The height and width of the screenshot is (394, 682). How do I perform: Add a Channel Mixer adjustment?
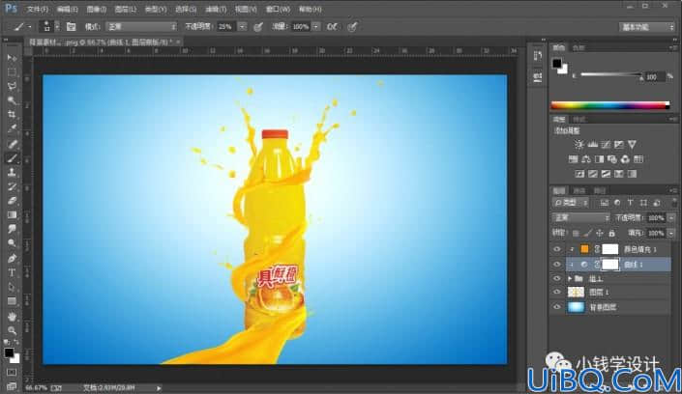[x=625, y=159]
